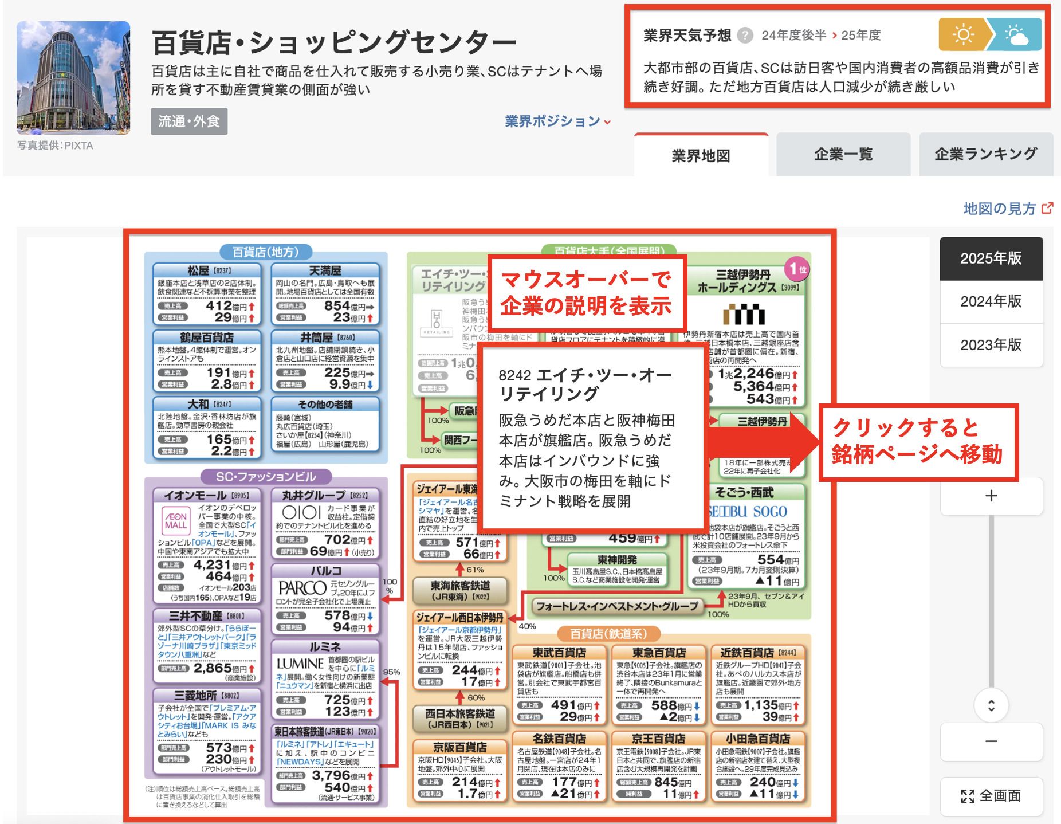This screenshot has height=824, width=1061.
Task: Select the 2023年版 map edition
Action: point(991,345)
